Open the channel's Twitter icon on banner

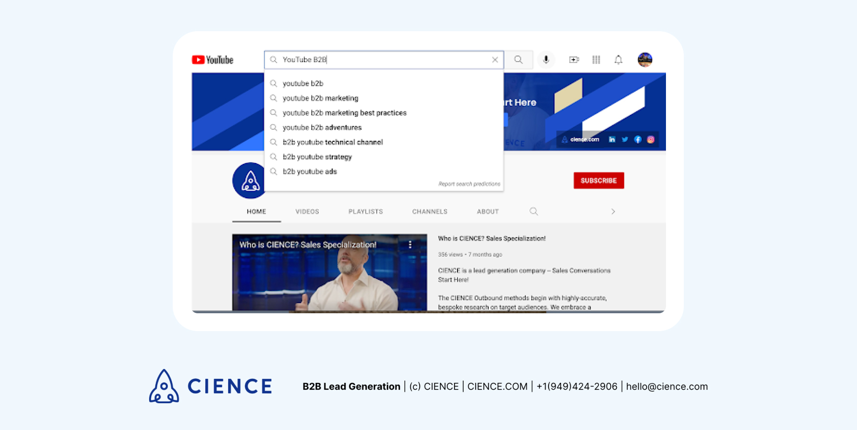625,139
